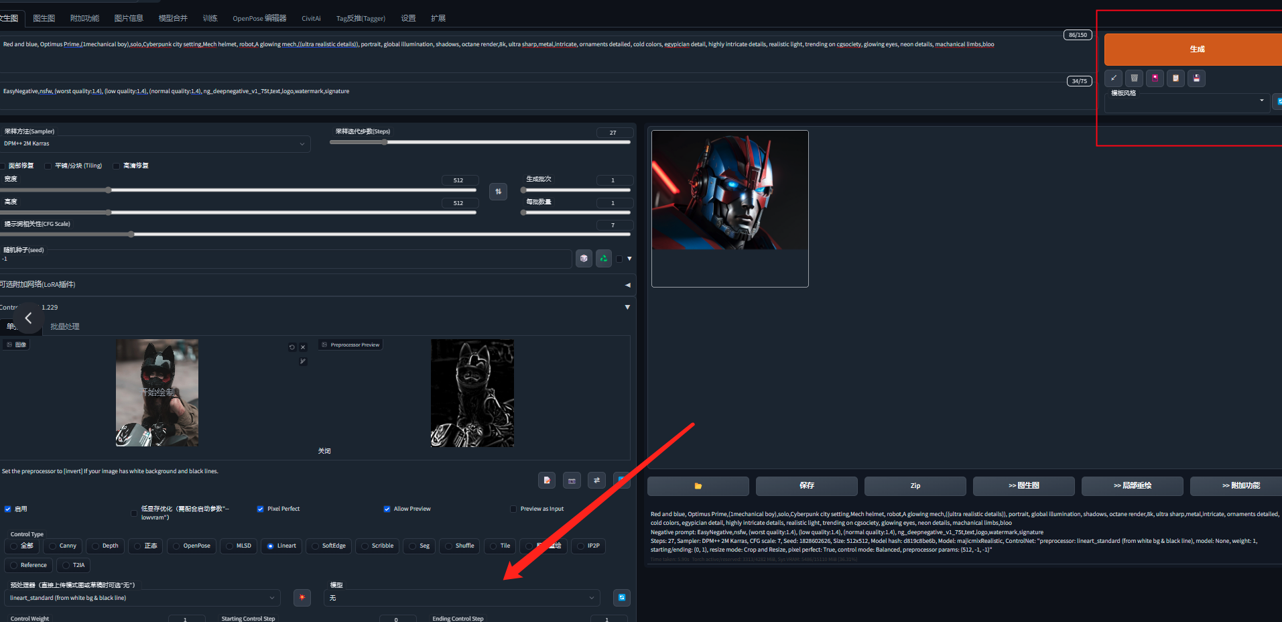This screenshot has width=1282, height=622.
Task: Click the webcam camera icon in ControlNet
Action: (572, 481)
